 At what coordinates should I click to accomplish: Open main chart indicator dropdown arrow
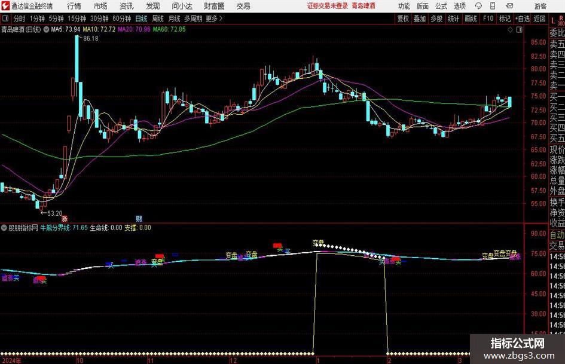coord(46,29)
